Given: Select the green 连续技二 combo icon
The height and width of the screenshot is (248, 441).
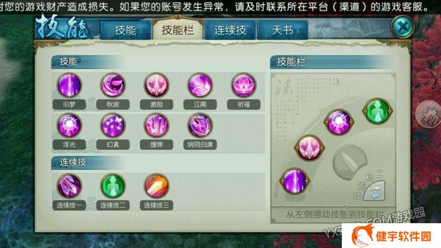Looking at the screenshot, I should [x=113, y=186].
